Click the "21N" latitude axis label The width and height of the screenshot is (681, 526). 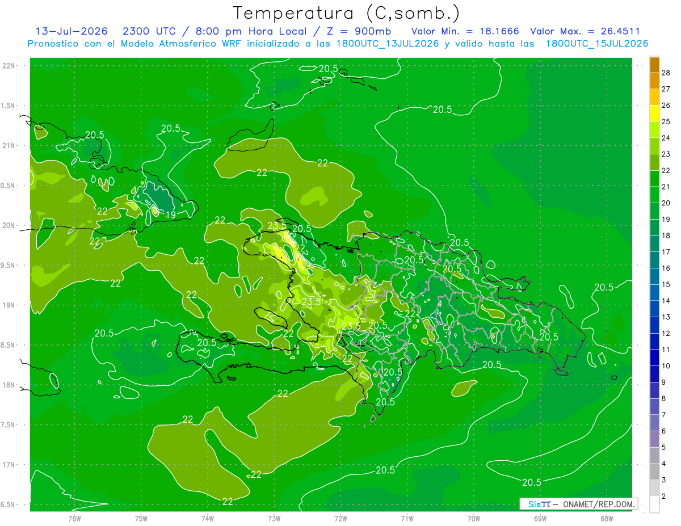tap(8, 145)
